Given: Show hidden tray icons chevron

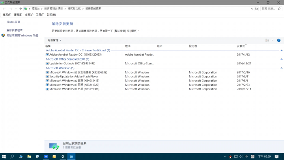Looking at the screenshot, I should pos(225,157).
